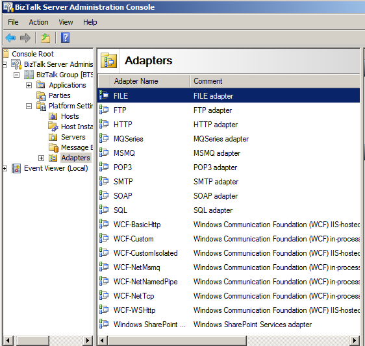Select the WCF-CustomIsolated adapter name
365x346 pixels.
(x=145, y=253)
